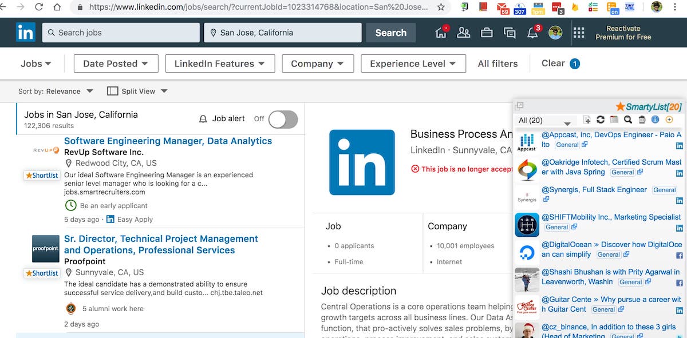Expand the Date Posted filter
The image size is (687, 338).
[116, 63]
